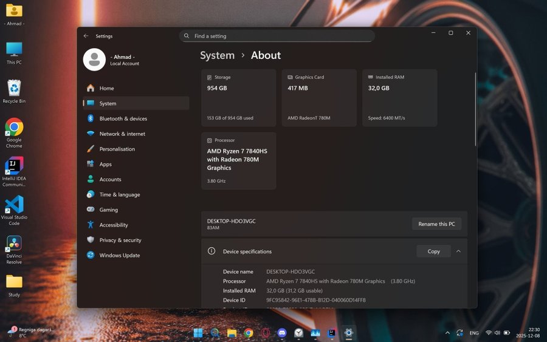
Task: Show hidden icons in the system tray
Action: (448, 333)
